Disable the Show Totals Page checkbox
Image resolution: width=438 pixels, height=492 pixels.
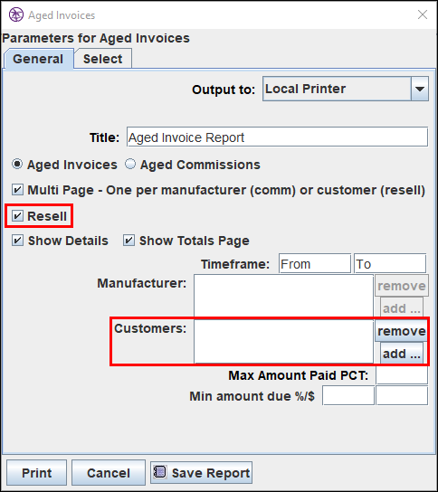click(x=129, y=241)
